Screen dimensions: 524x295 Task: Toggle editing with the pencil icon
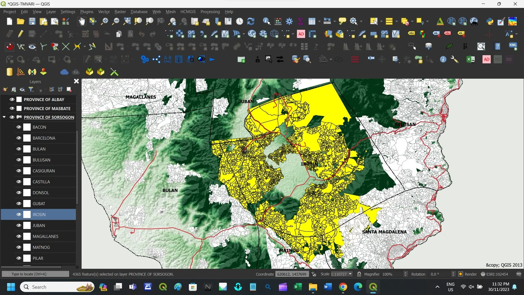point(21,34)
